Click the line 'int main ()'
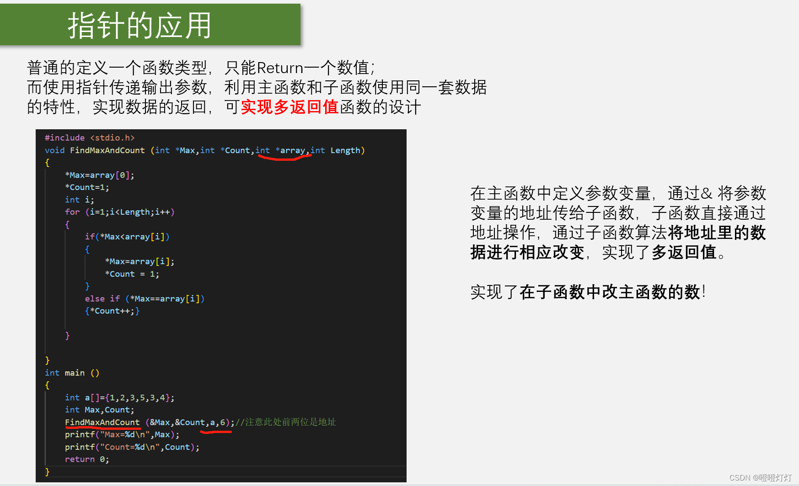The width and height of the screenshot is (799, 486). click(72, 373)
